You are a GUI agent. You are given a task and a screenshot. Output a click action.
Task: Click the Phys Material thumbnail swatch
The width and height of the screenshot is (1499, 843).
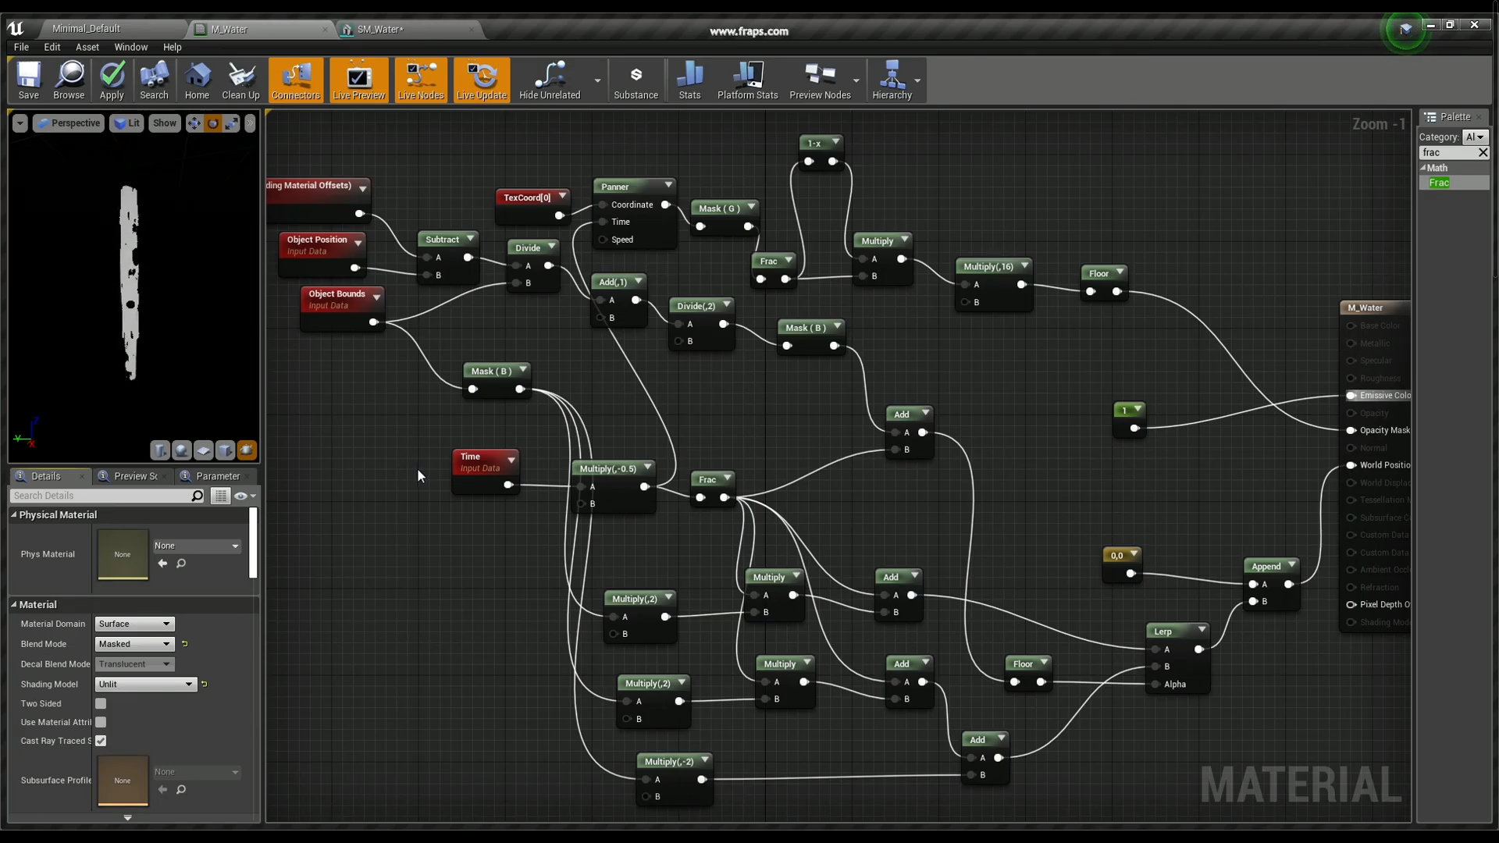pyautogui.click(x=123, y=554)
